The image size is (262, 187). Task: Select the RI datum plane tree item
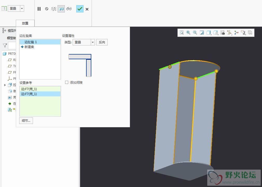(x=12, y=60)
